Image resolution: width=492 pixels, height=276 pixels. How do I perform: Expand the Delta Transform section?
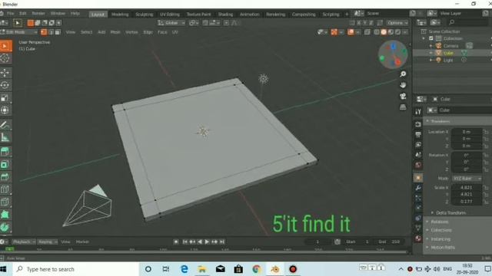coord(450,213)
